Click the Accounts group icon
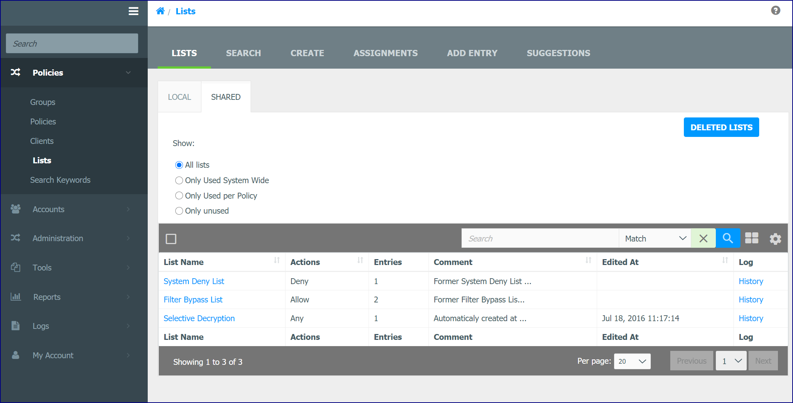Viewport: 793px width, 403px height. 15,209
